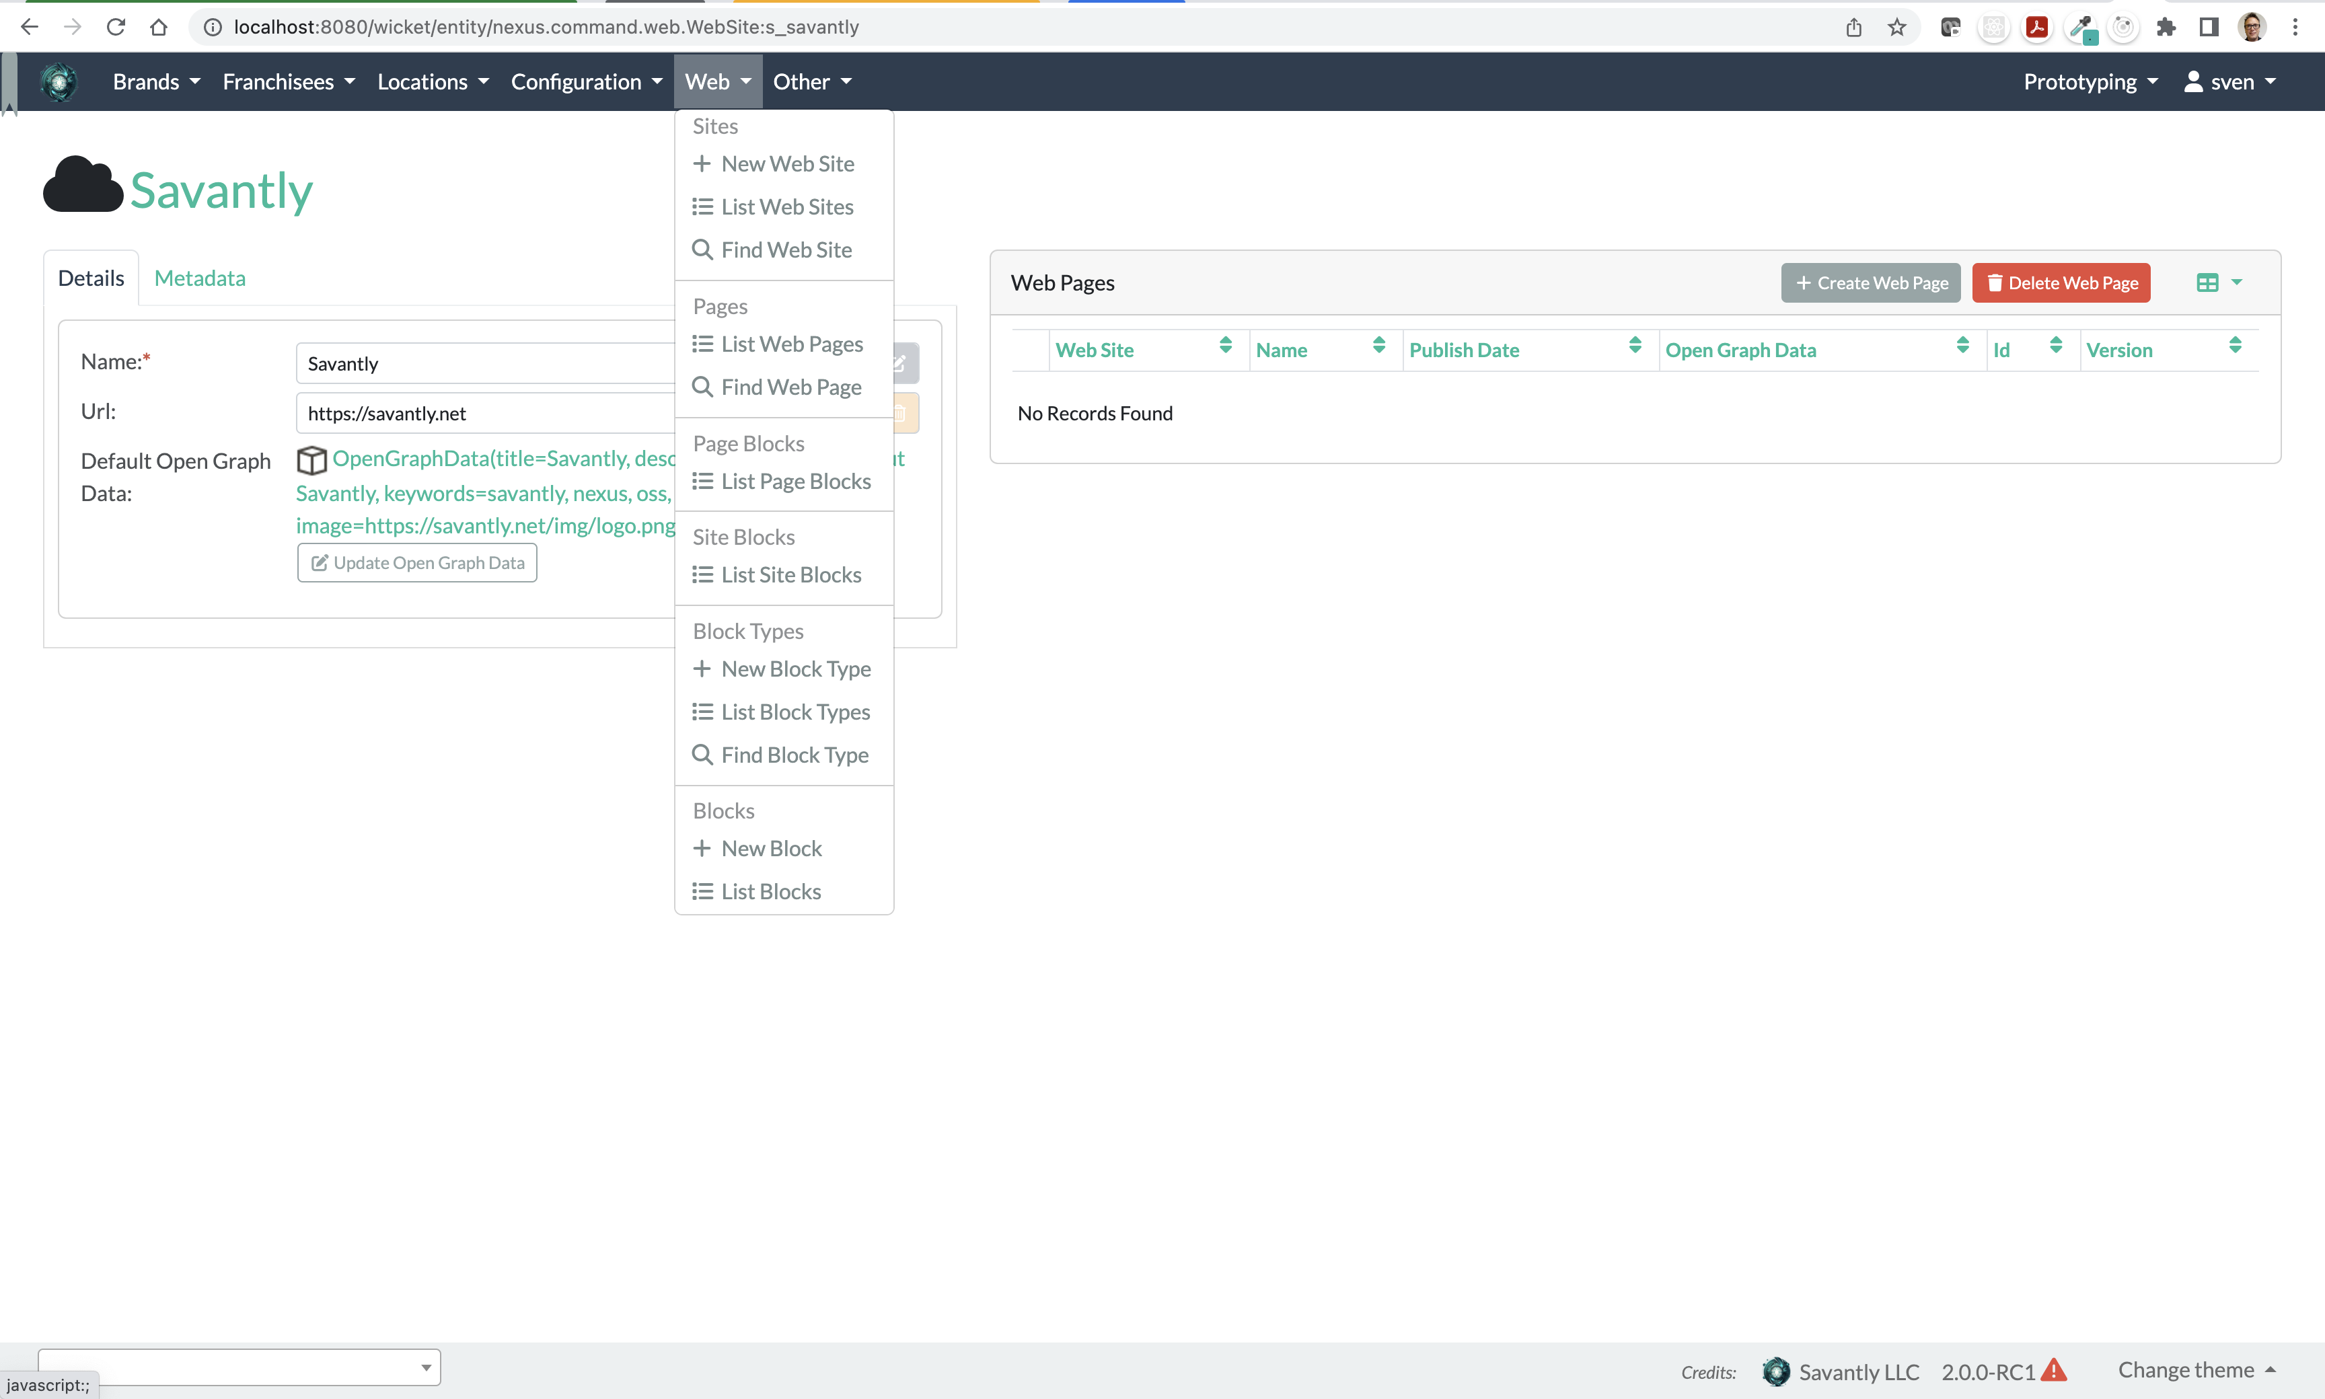The width and height of the screenshot is (2325, 1399).
Task: Open the browser extensions puzzle icon
Action: [x=2166, y=28]
